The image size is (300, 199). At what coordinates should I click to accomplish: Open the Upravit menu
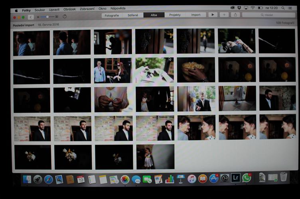pyautogui.click(x=54, y=10)
